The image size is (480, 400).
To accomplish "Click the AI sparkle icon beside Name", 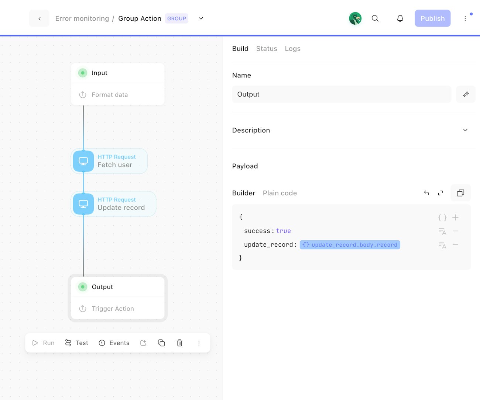I will point(466,94).
